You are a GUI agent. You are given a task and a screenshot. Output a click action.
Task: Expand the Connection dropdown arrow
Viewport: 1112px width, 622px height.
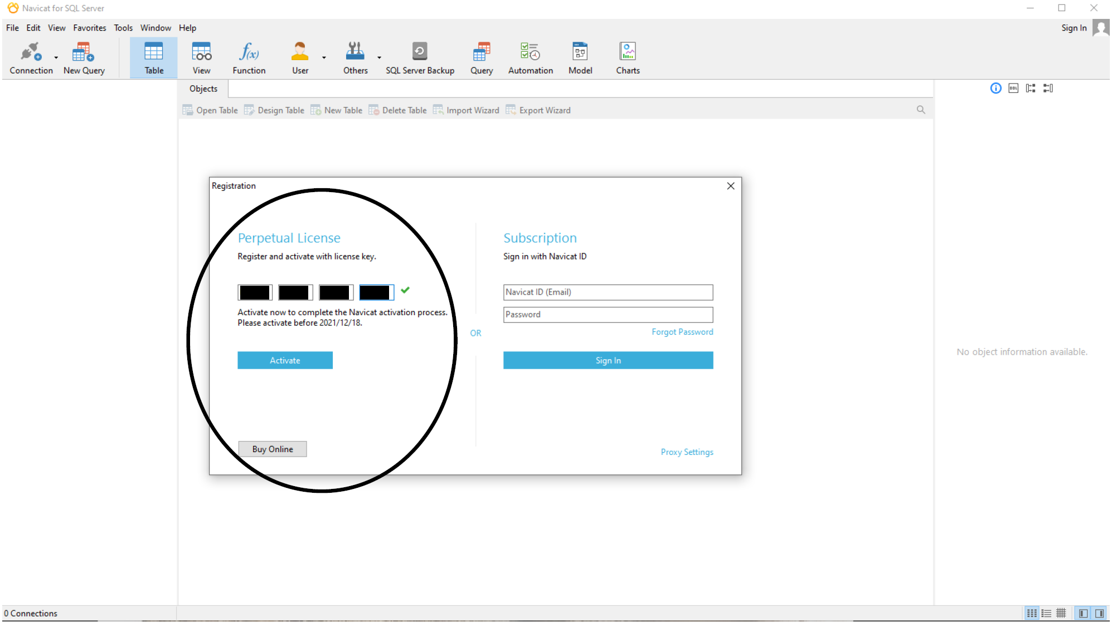click(56, 57)
